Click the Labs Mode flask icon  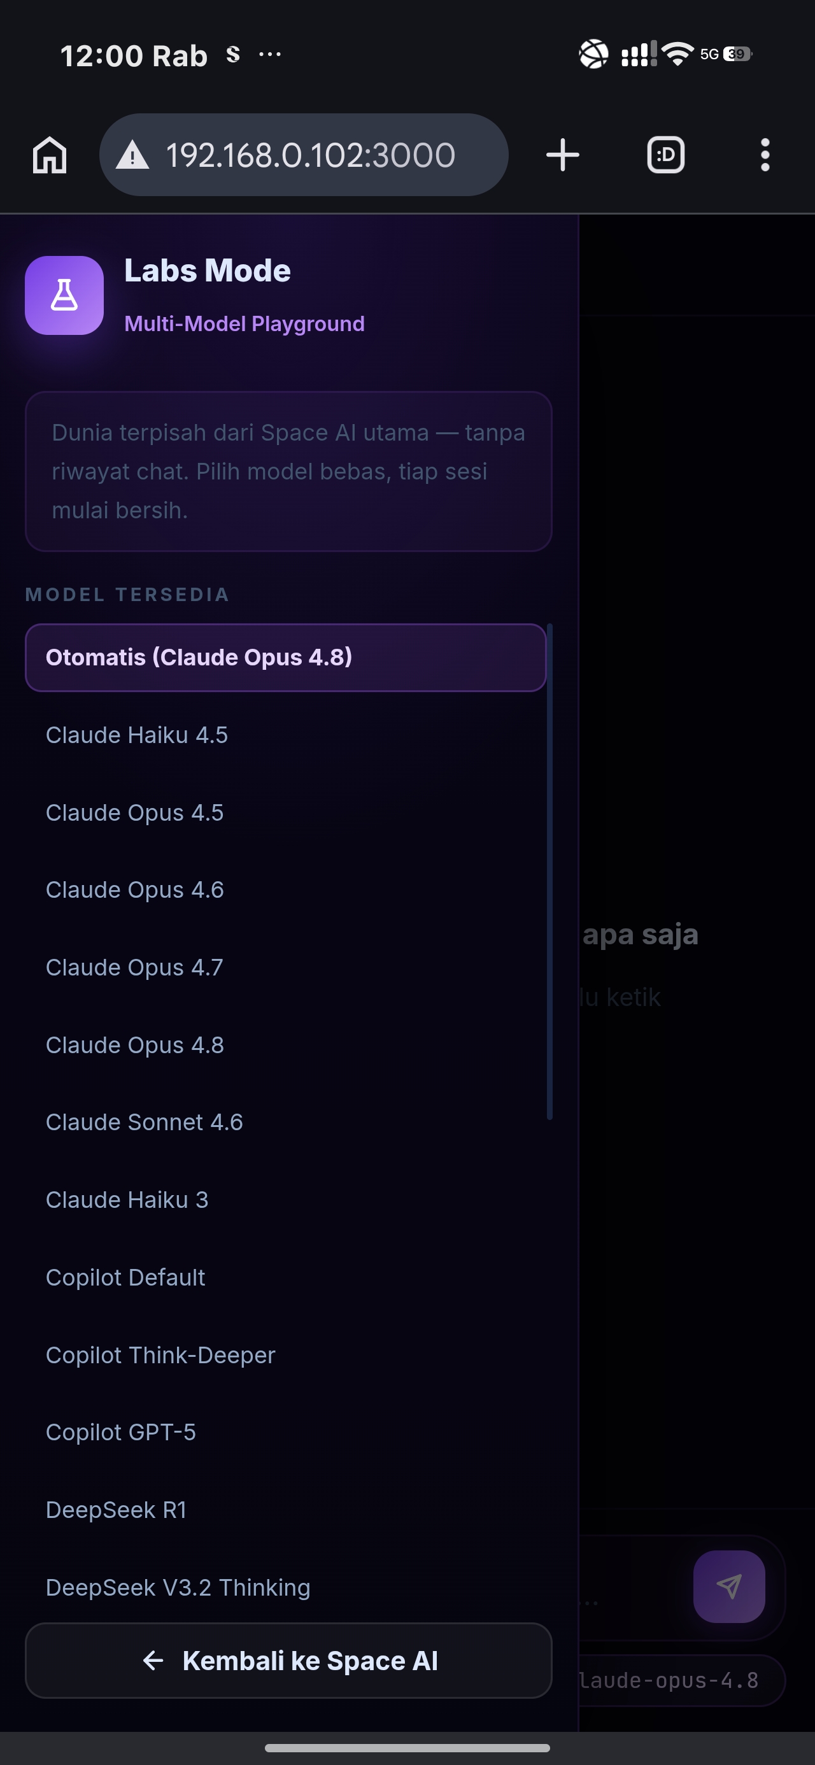click(64, 295)
